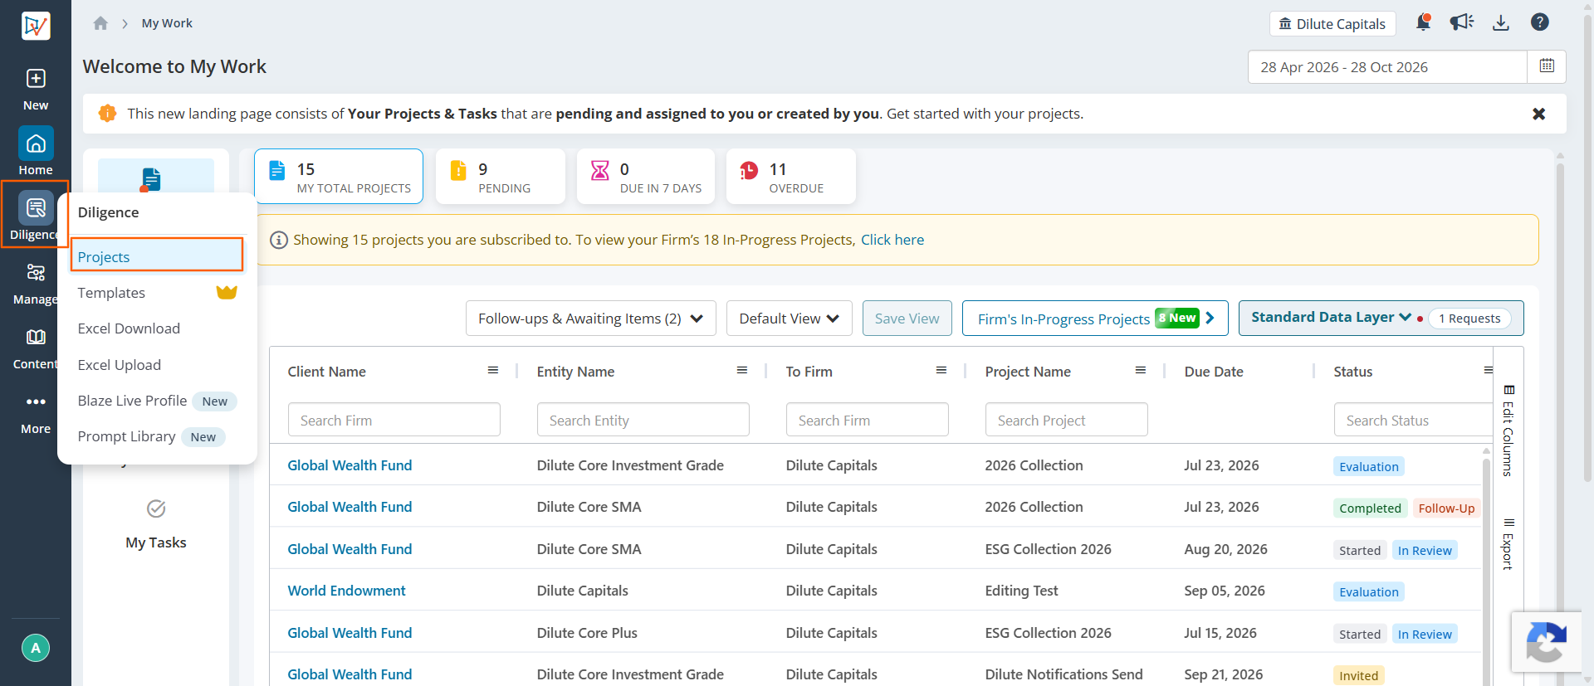The image size is (1594, 686).
Task: Open the More sidebar menu
Action: pyautogui.click(x=36, y=412)
